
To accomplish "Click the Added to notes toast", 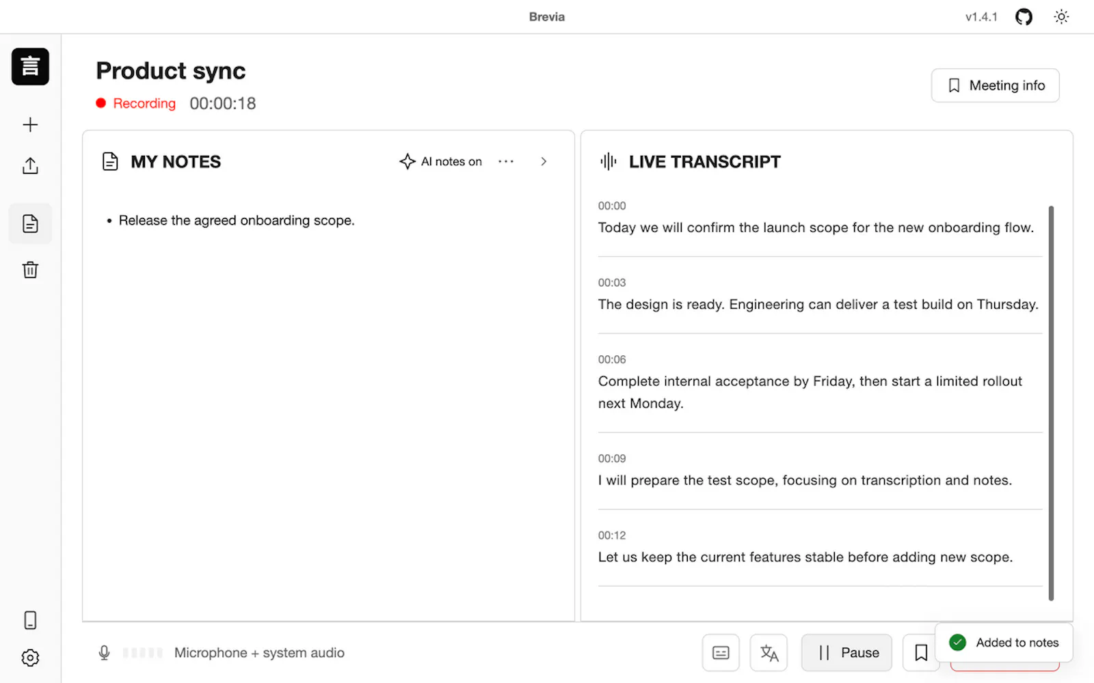I will click(1004, 643).
